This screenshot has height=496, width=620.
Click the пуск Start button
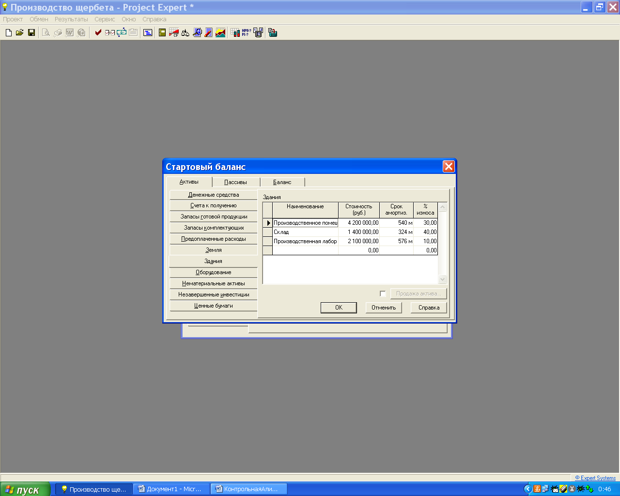tap(25, 489)
